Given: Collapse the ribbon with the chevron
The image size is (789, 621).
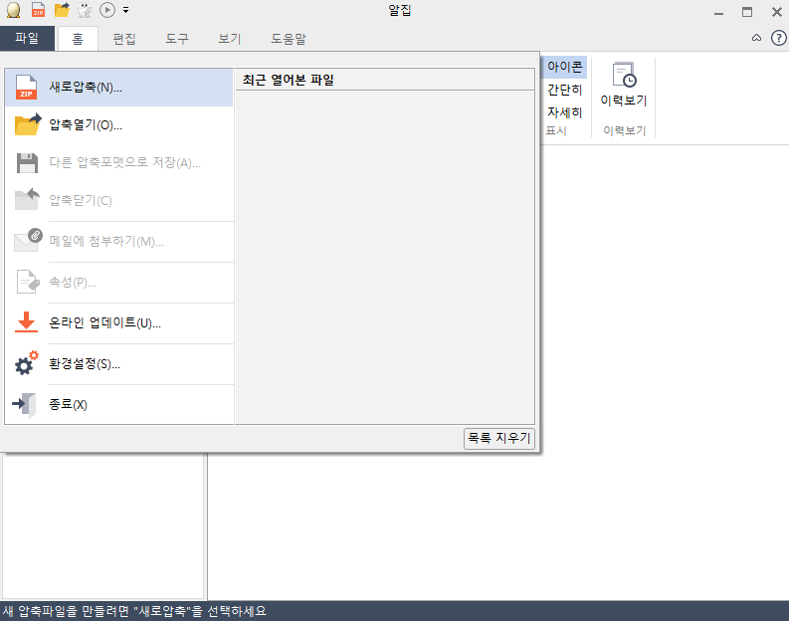Looking at the screenshot, I should (x=756, y=38).
